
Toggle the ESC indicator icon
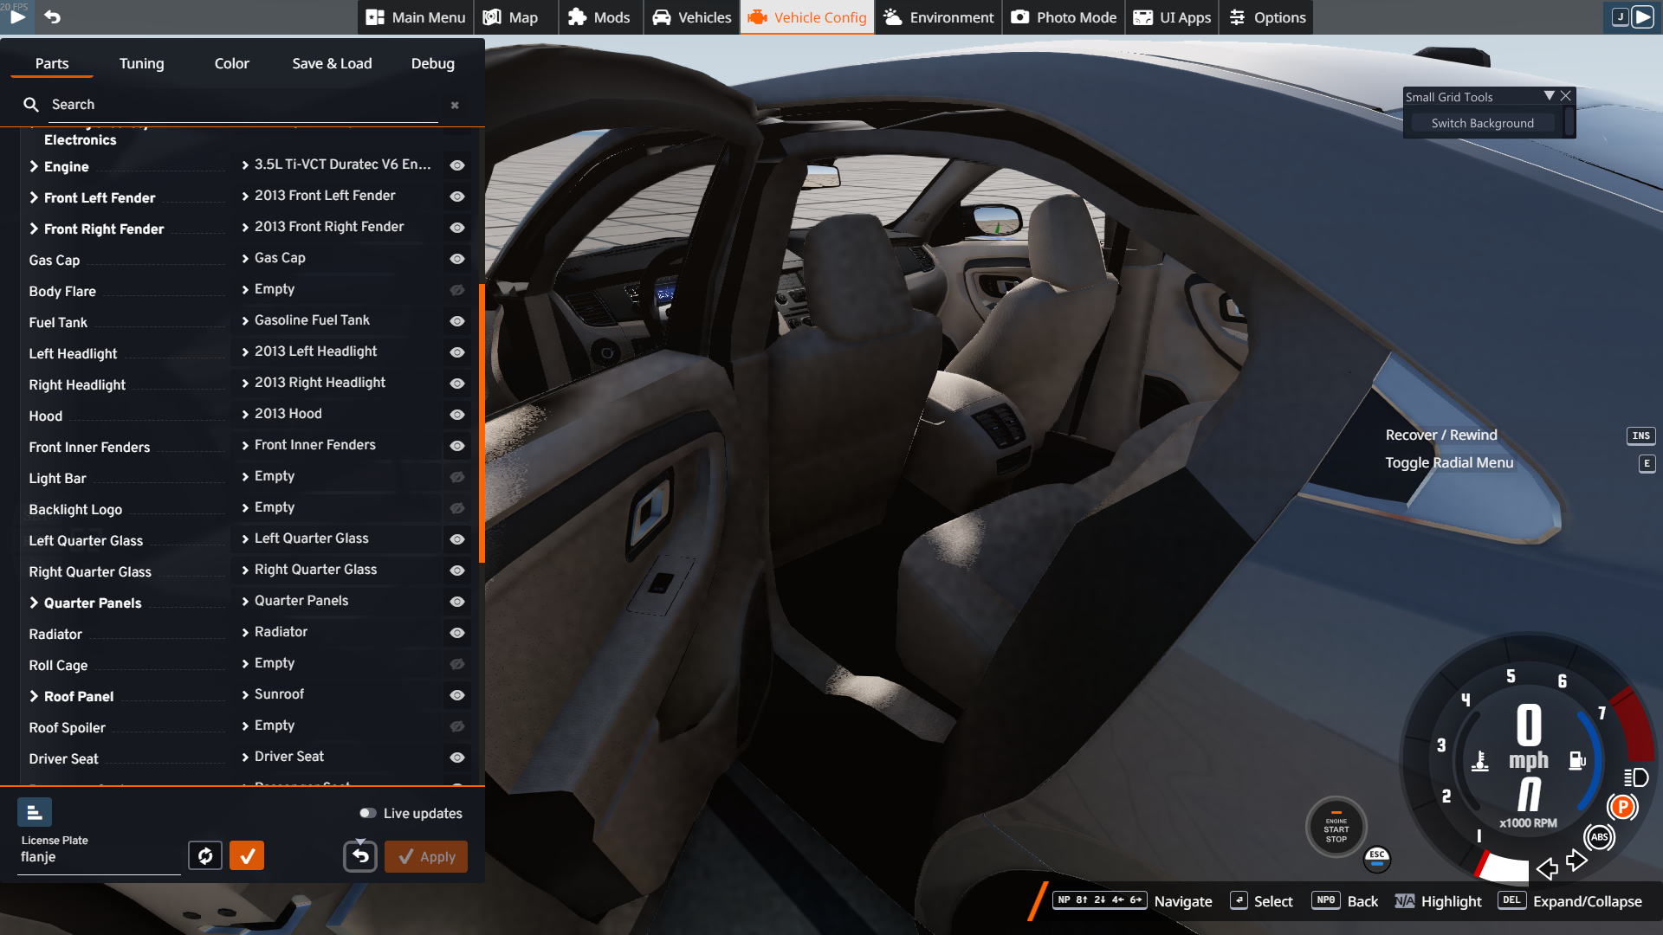point(1377,859)
